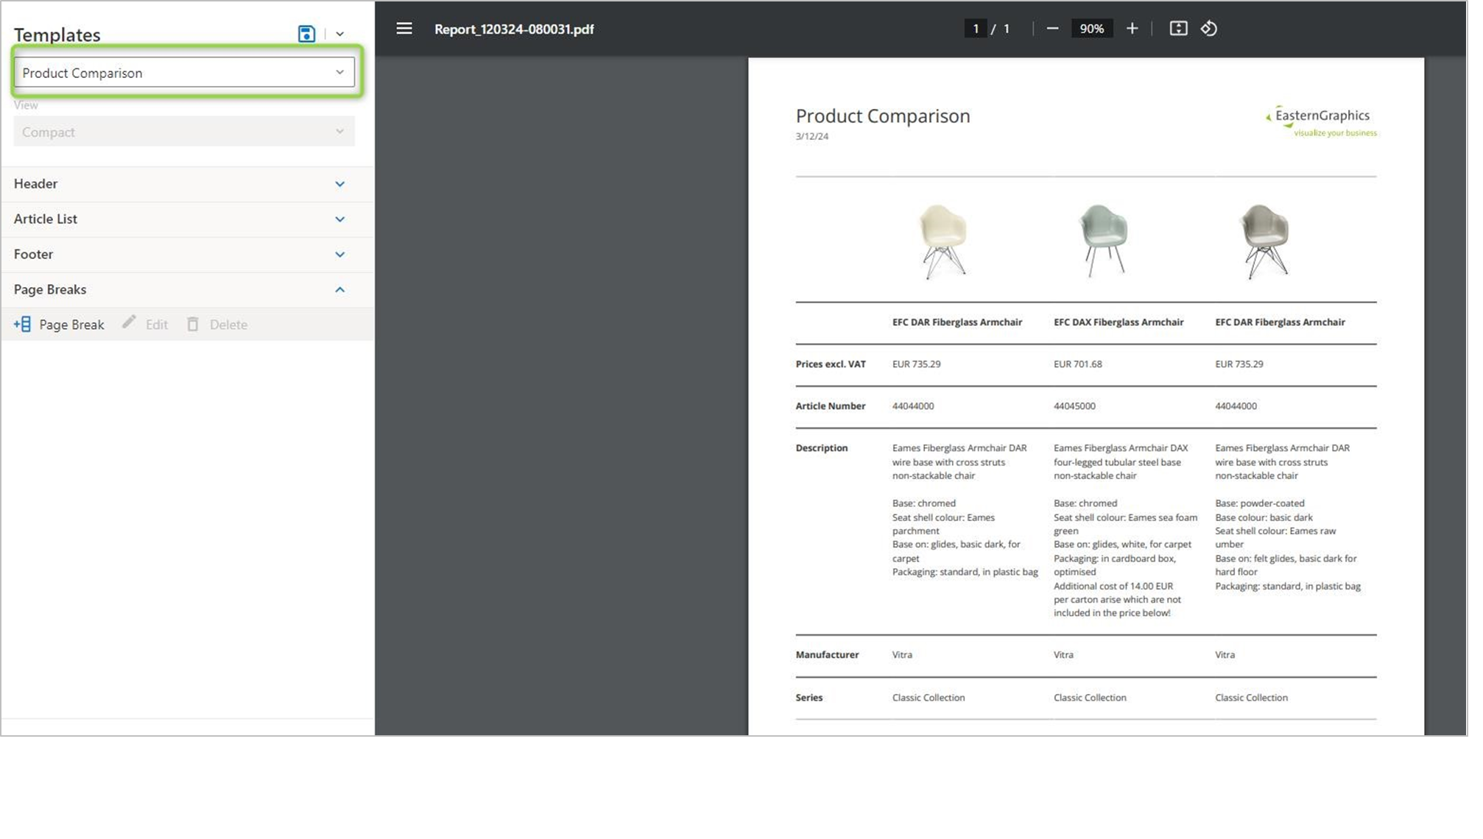Click the trash icon next to Delete

(x=193, y=325)
